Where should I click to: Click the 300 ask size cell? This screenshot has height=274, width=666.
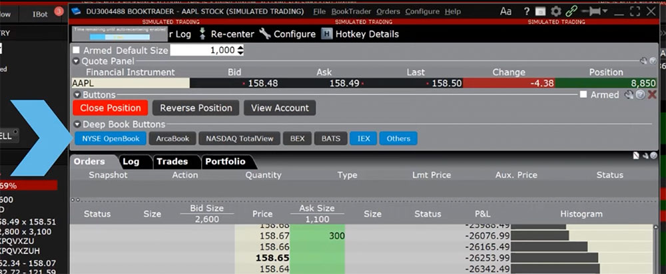317,235
